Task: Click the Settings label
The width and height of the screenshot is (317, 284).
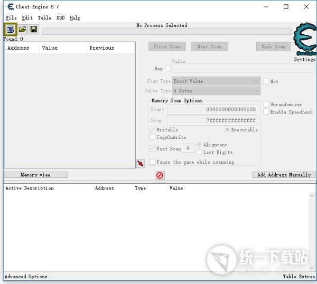Action: click(x=304, y=59)
